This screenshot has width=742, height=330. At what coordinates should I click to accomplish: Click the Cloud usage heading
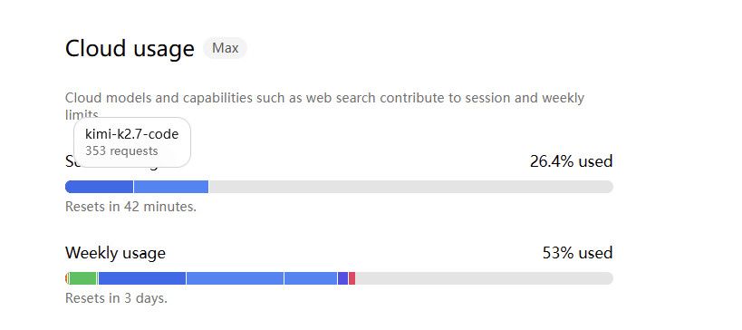click(130, 48)
